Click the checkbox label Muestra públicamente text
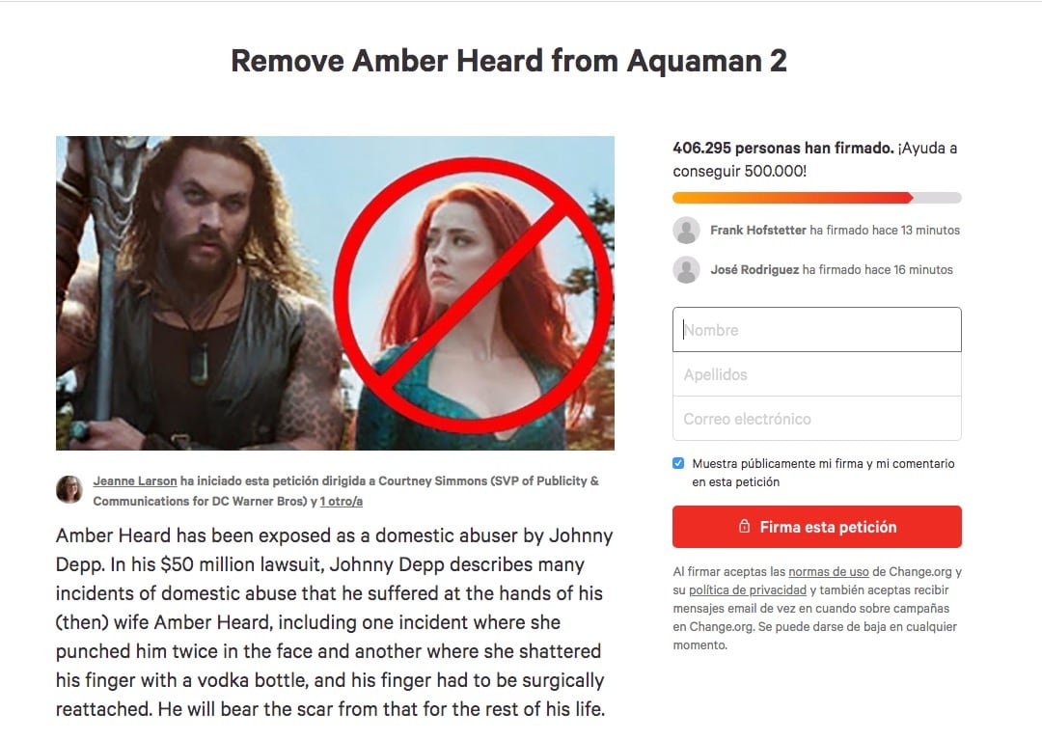 [x=823, y=473]
